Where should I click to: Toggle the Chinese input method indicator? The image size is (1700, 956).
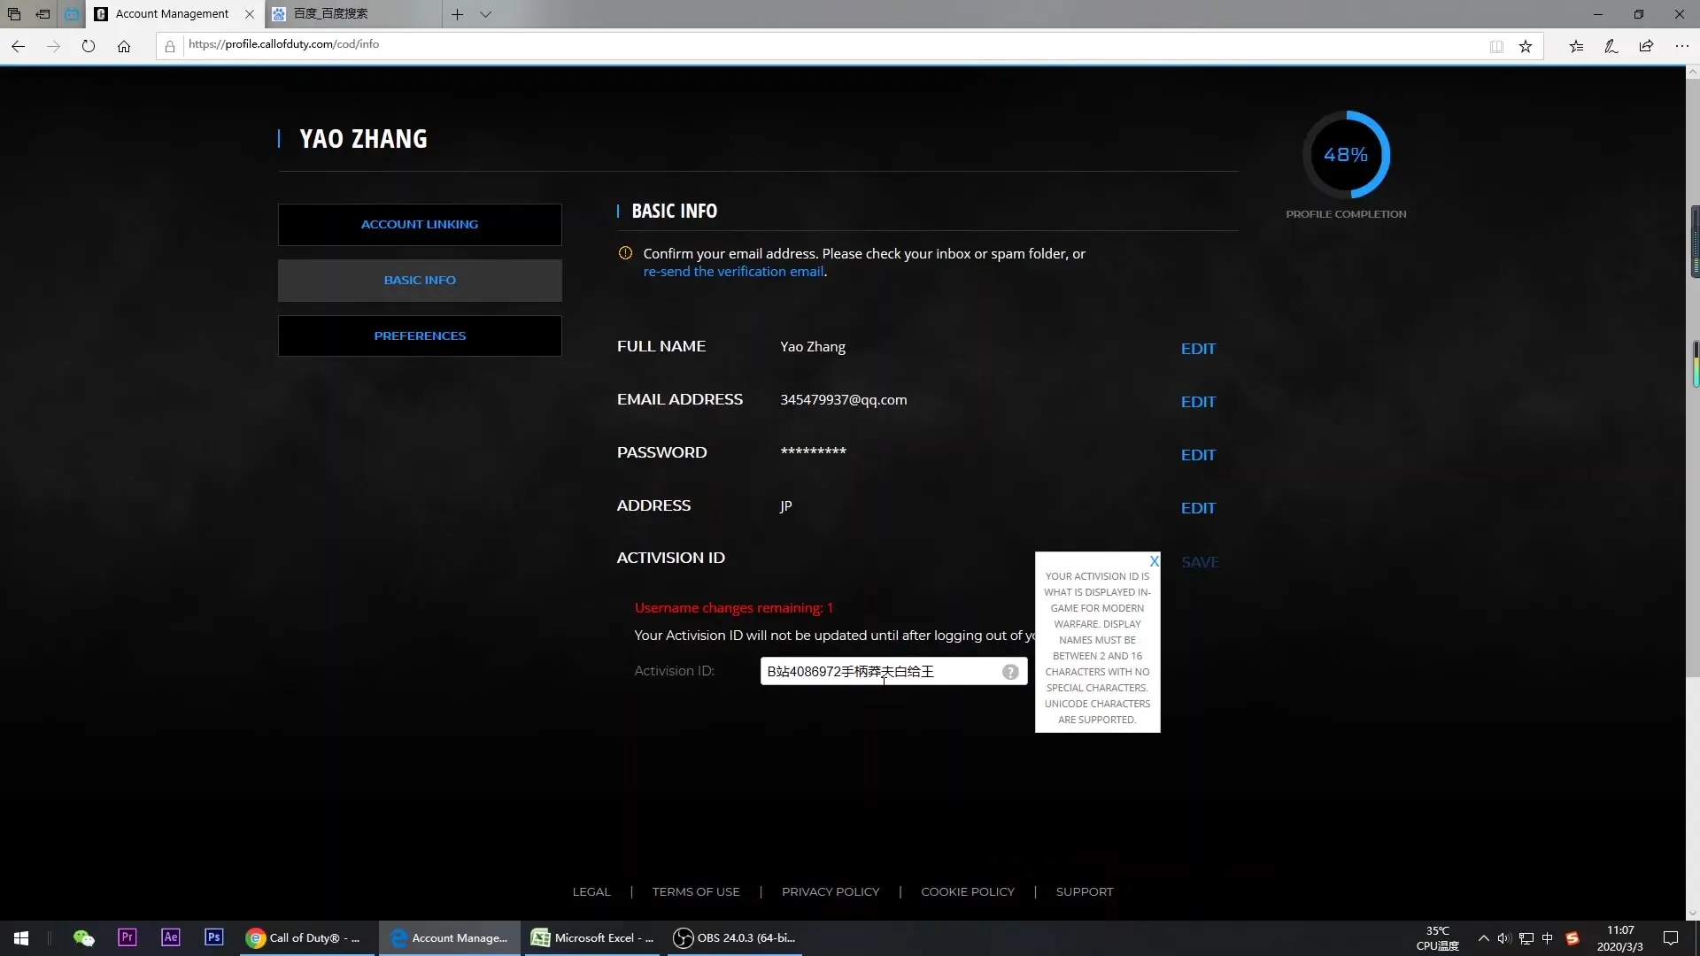1548,938
